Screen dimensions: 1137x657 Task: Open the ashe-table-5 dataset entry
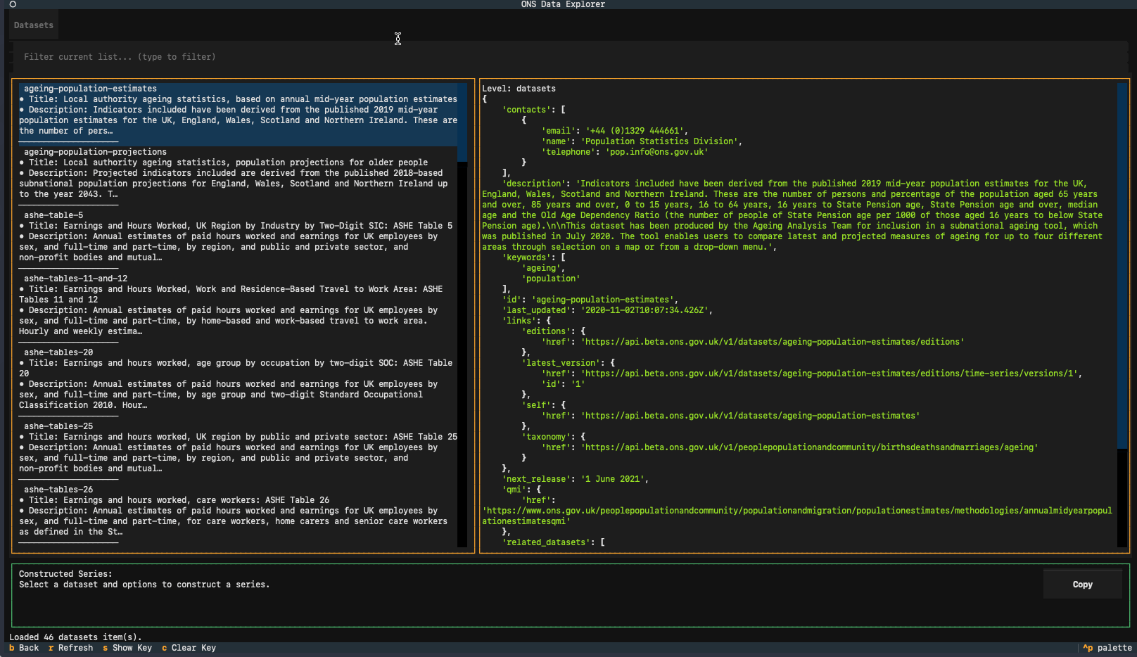click(x=239, y=241)
